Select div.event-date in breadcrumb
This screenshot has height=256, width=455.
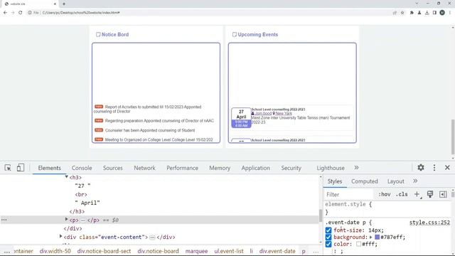[x=277, y=251]
